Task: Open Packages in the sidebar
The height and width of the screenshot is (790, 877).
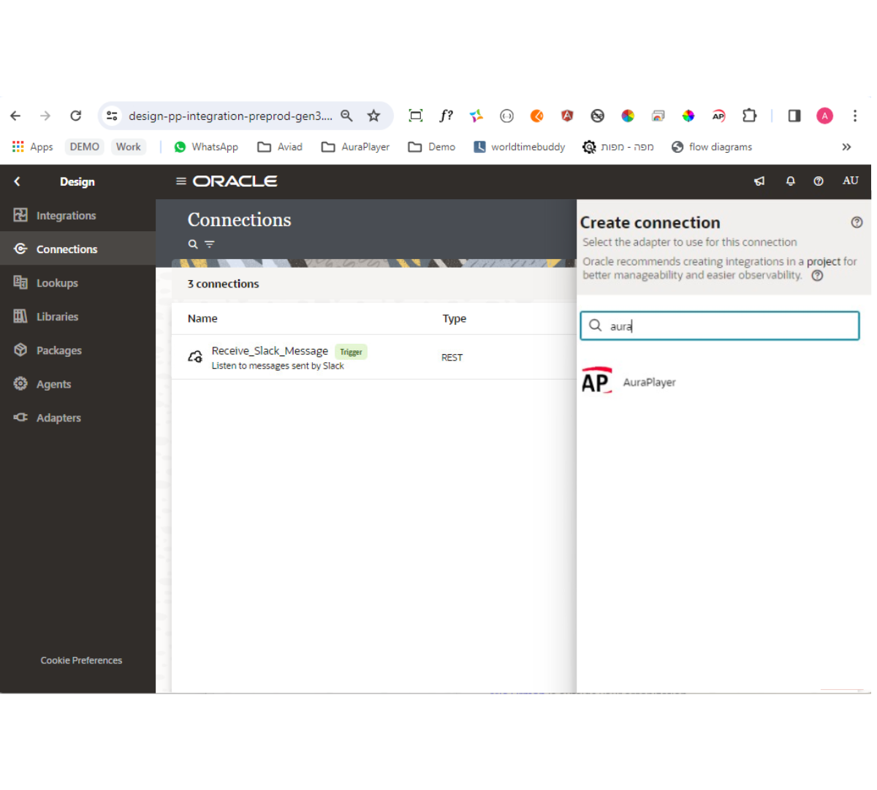Action: pyautogui.click(x=77, y=350)
